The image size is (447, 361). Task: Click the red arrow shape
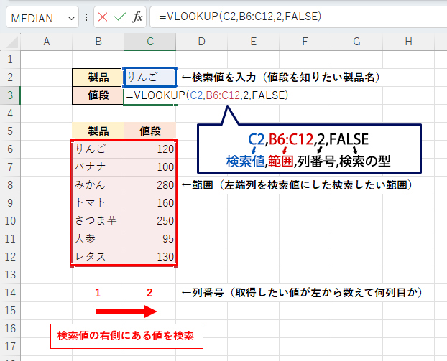click(x=125, y=311)
